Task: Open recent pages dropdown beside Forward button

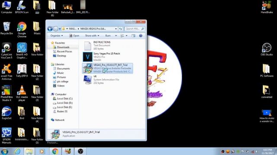Action: pos(60,29)
